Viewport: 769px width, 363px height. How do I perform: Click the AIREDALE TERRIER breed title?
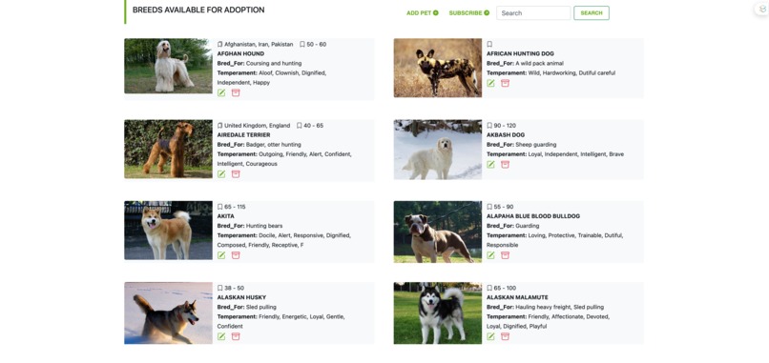[243, 135]
